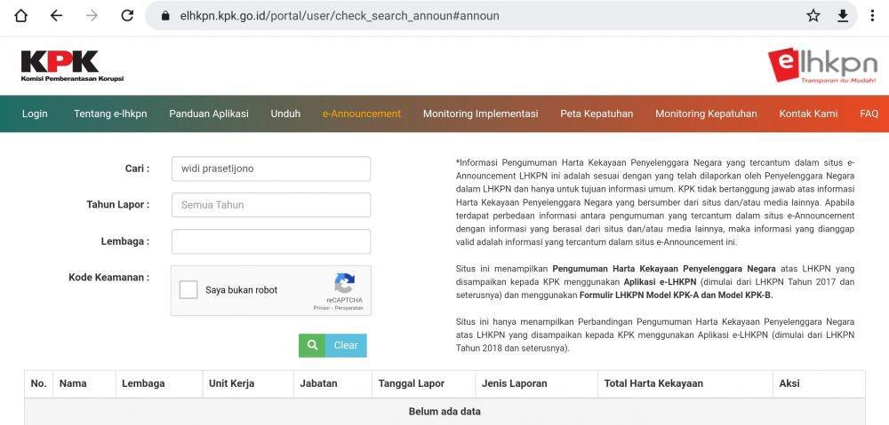Open the Login menu item
Viewport: 889px width, 425px height.
point(35,114)
